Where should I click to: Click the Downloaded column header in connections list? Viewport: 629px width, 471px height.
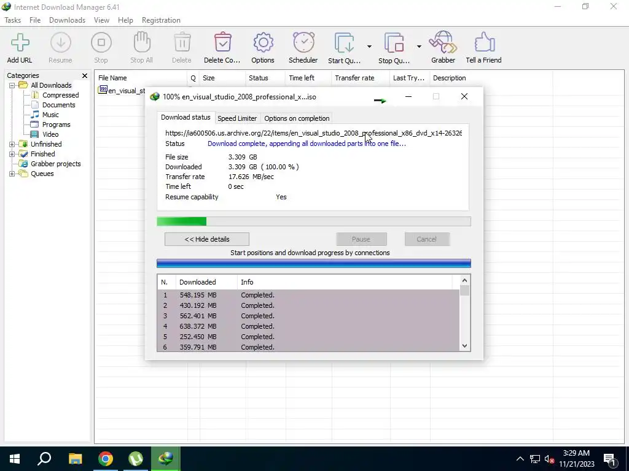point(206,282)
